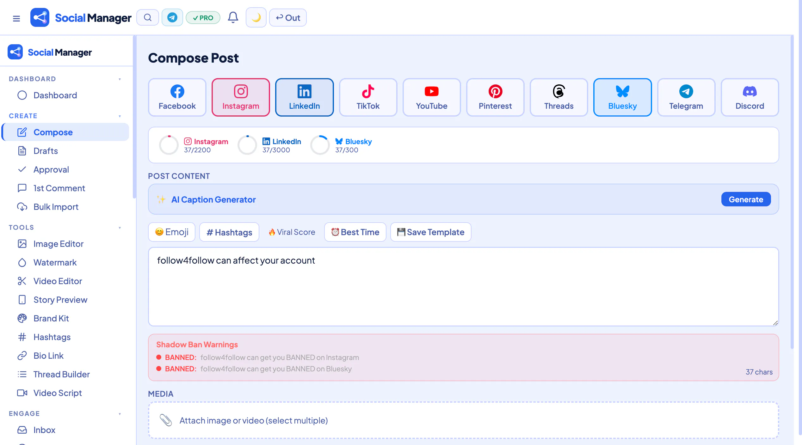This screenshot has width=802, height=445.
Task: Select Compose in the sidebar
Action: coord(66,132)
